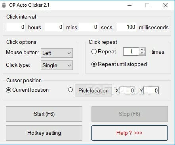This screenshot has height=145, width=175.
Task: Focus the milliseconds interval field
Action: tap(126, 27)
